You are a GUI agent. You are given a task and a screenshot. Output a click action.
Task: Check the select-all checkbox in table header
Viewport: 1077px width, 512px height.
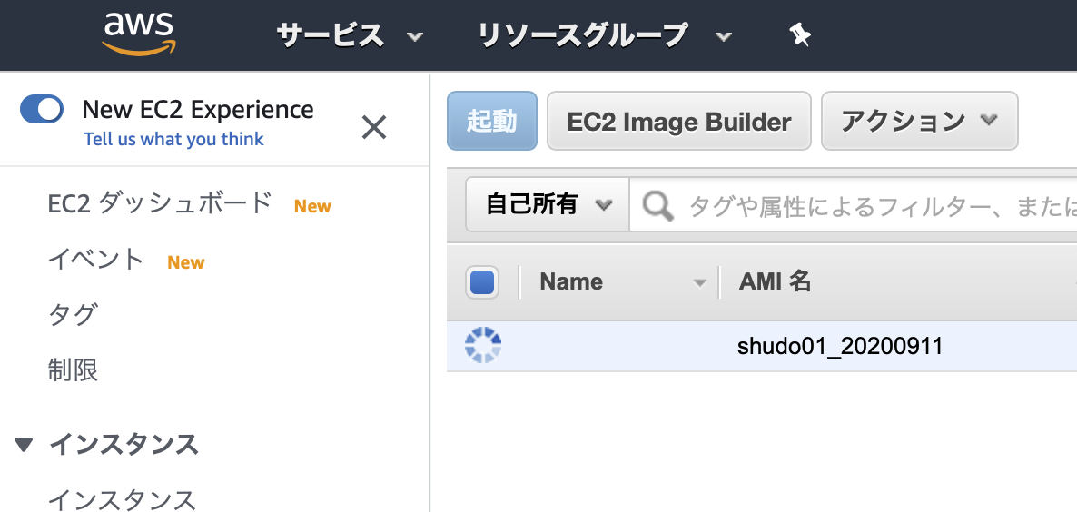(482, 282)
